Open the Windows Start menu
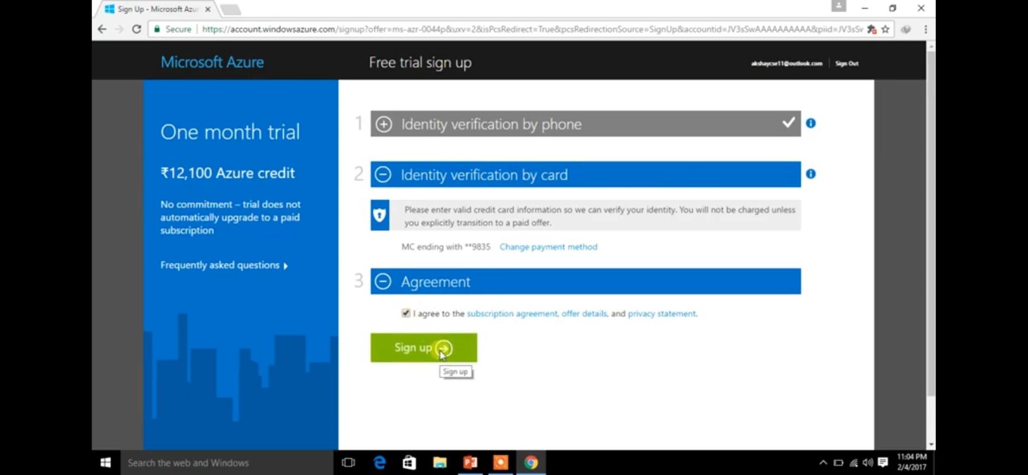Viewport: 1028px width, 475px height. (x=106, y=463)
